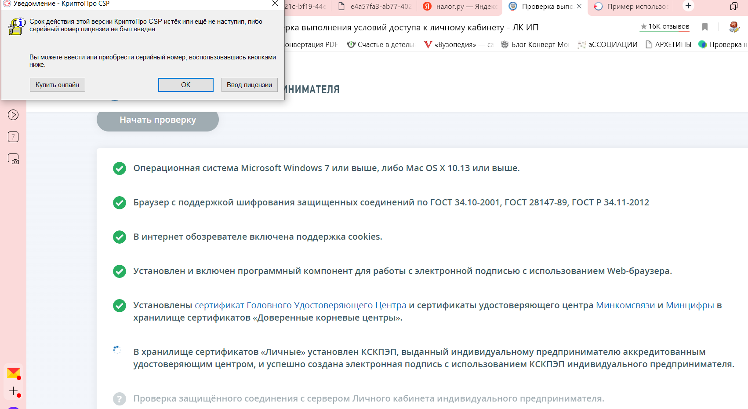The image size is (748, 409).
Task: Click the Купить онлайн button
Action: click(58, 85)
